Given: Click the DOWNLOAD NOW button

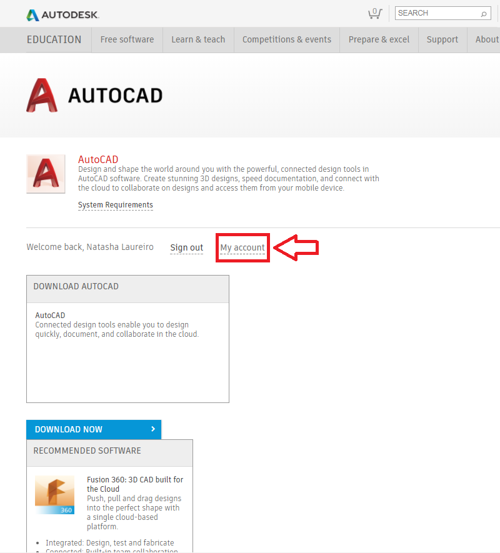Looking at the screenshot, I should (x=94, y=429).
